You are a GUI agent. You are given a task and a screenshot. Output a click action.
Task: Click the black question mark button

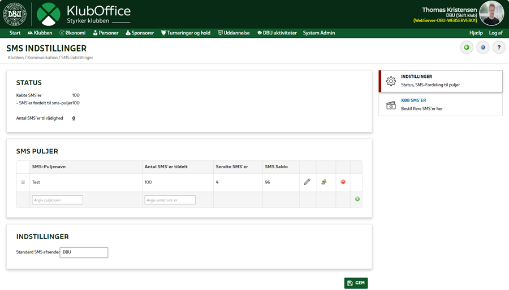pyautogui.click(x=499, y=47)
